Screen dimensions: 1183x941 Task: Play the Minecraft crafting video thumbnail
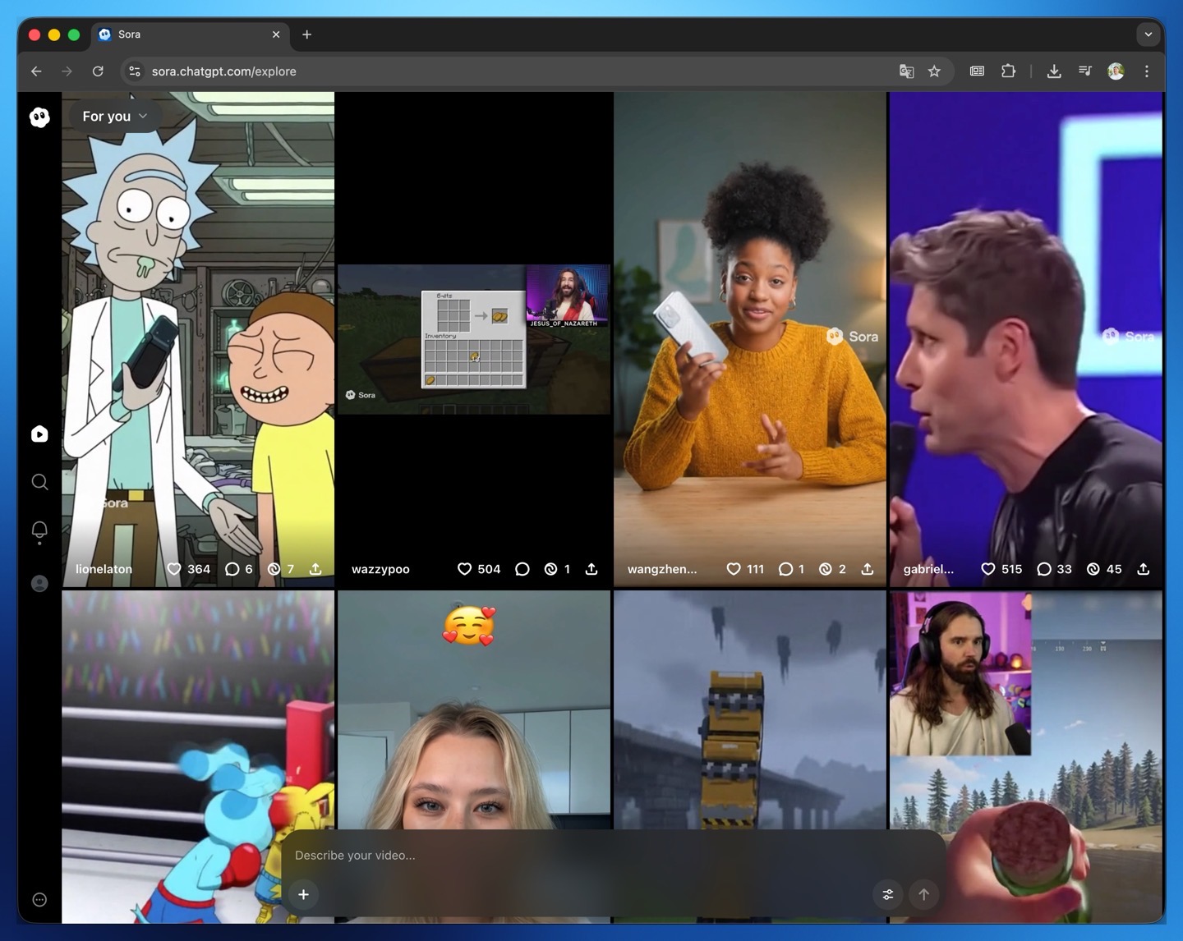[x=474, y=339]
